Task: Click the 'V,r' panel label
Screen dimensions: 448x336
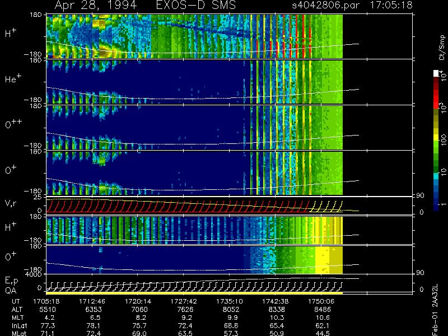Action: pos(11,203)
